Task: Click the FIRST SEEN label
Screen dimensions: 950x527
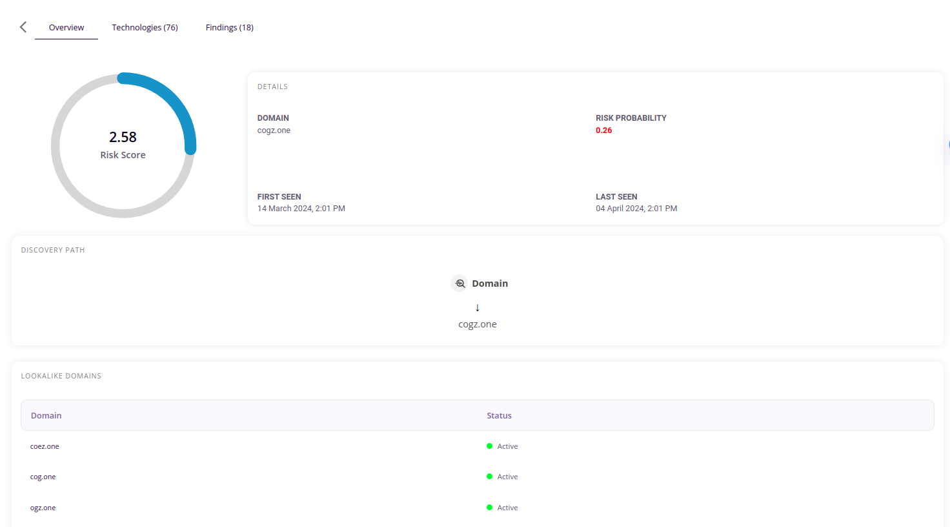Action: 279,197
